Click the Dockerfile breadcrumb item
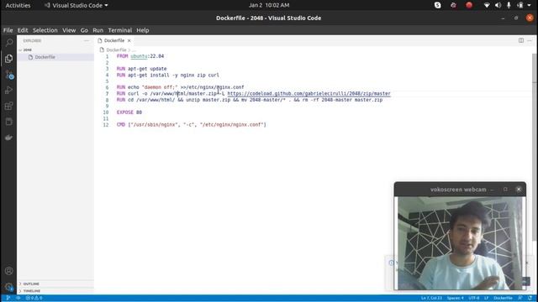 click(x=116, y=50)
